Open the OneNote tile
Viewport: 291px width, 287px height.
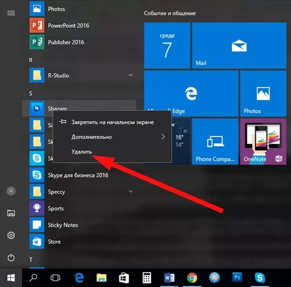coord(263,142)
